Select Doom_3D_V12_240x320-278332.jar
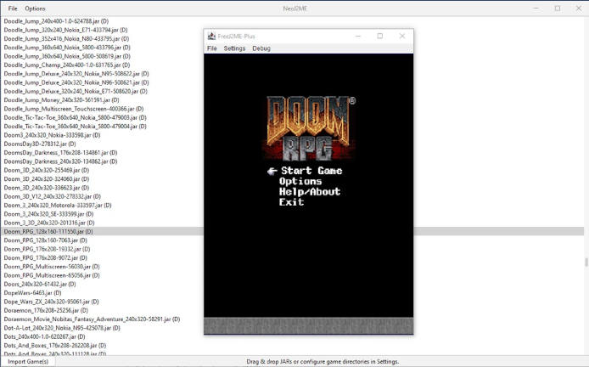 53,196
